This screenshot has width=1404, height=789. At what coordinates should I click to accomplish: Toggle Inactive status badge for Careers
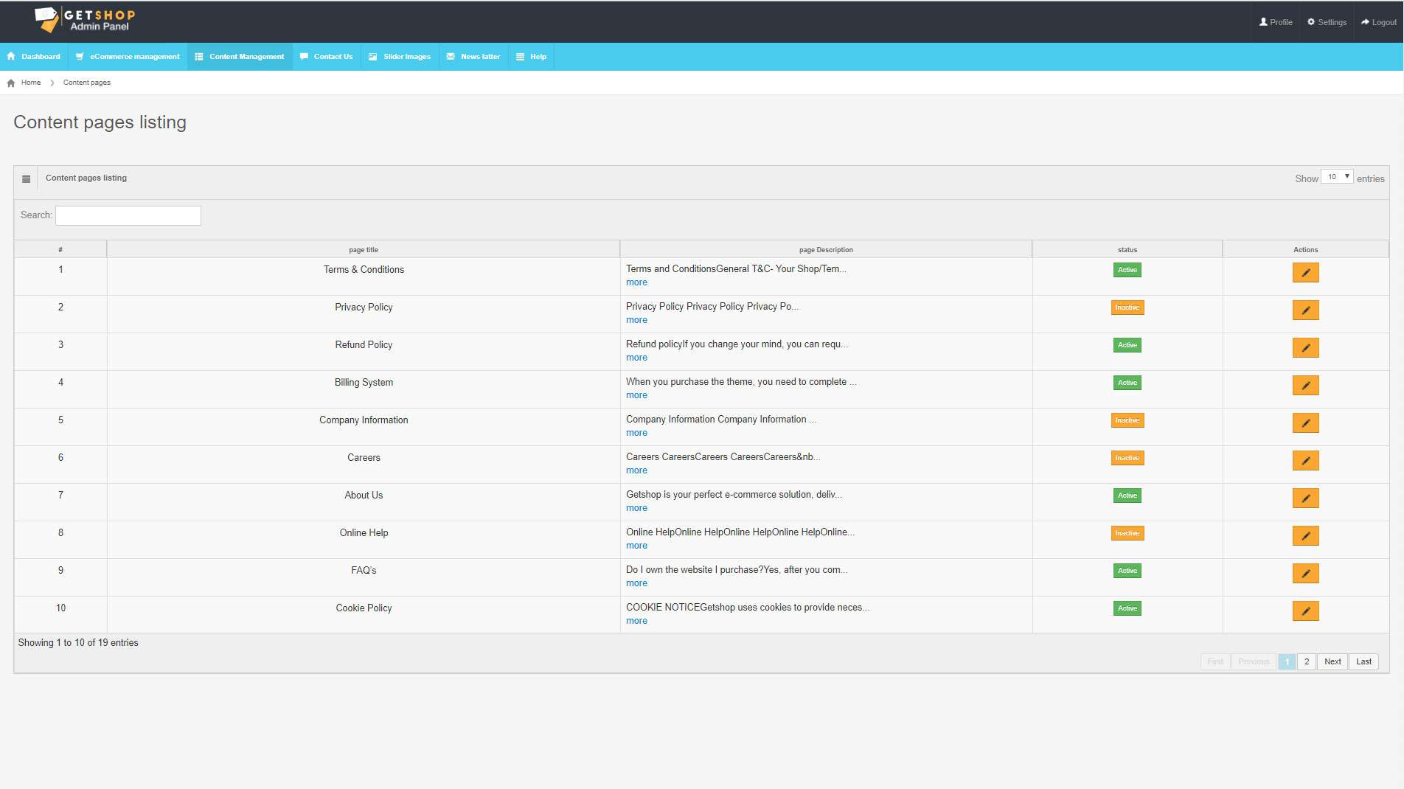(x=1127, y=458)
